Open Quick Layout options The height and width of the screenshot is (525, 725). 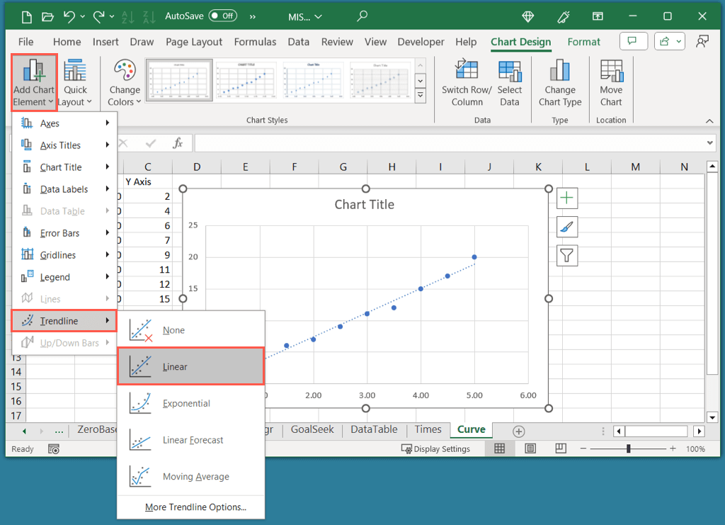pos(75,82)
